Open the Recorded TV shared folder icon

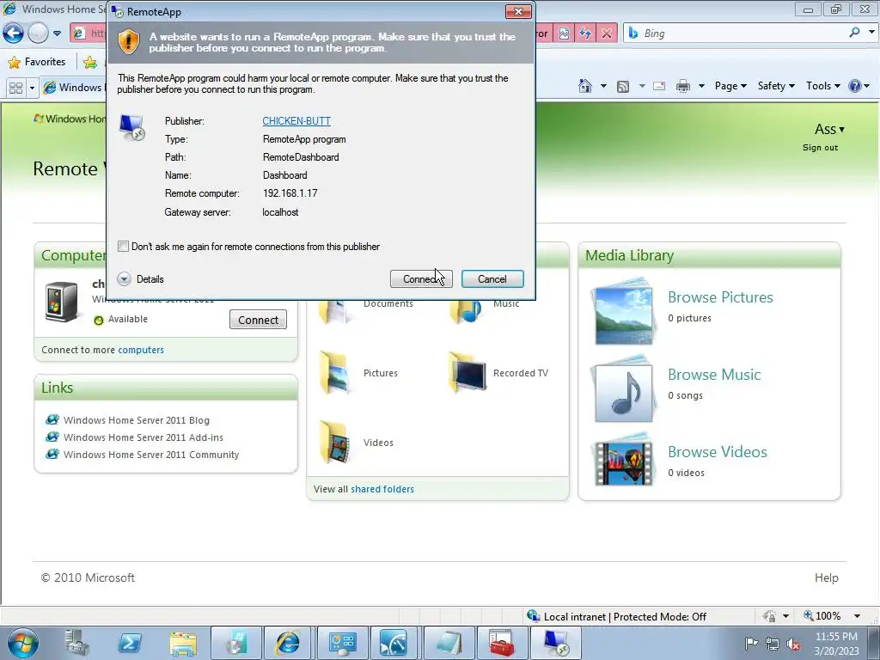(x=467, y=373)
